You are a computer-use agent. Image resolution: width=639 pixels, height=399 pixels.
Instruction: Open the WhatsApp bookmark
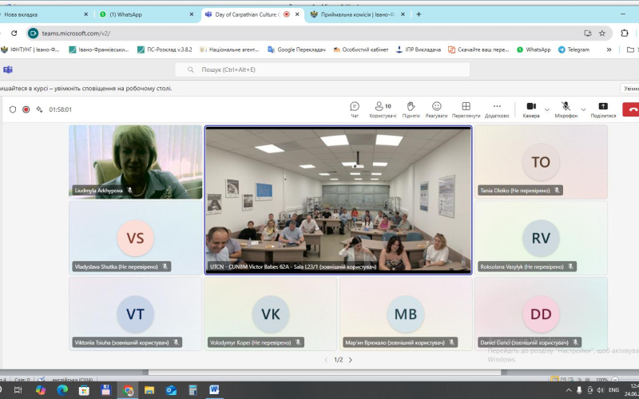pos(534,49)
